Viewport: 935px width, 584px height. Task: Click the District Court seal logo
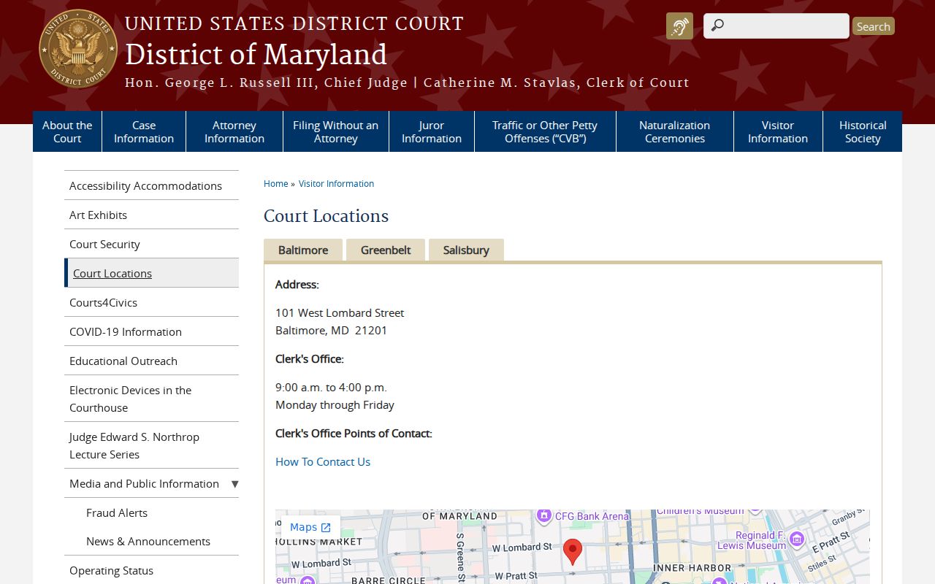tap(78, 49)
